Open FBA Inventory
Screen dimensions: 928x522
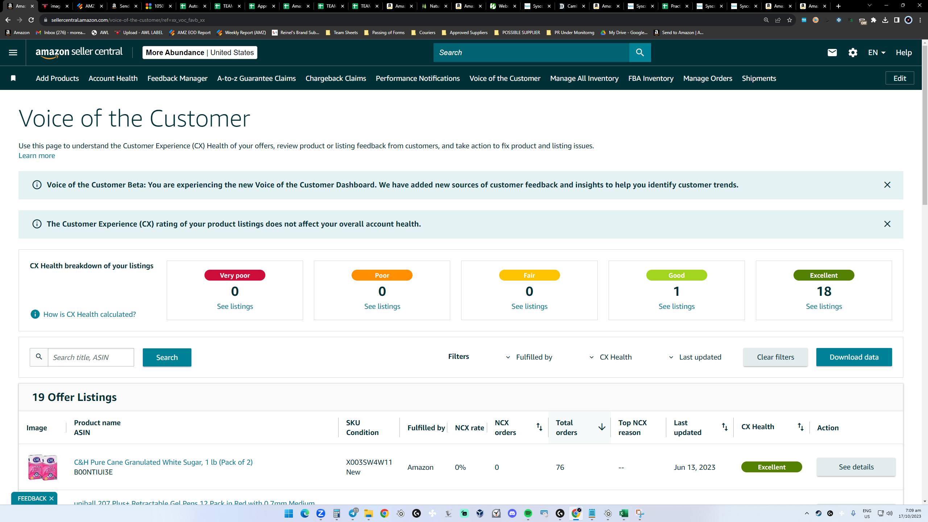651,78
